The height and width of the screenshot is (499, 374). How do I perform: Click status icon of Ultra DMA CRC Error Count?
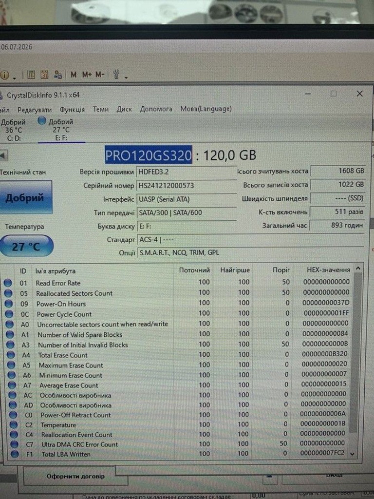(14, 444)
